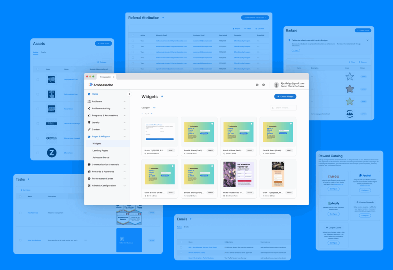Click the Create Widget button

click(x=285, y=97)
